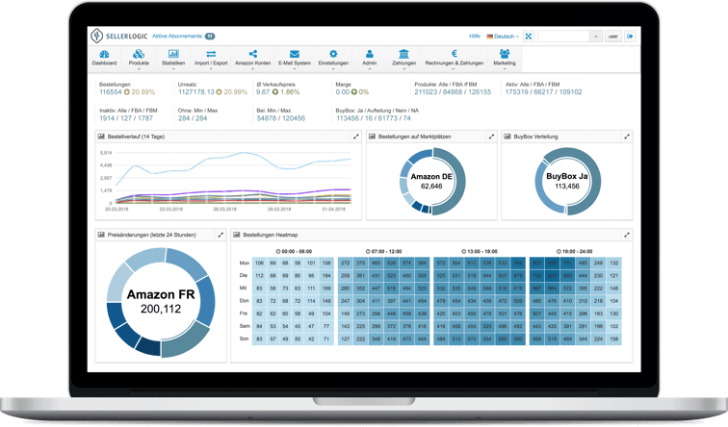Click Inaktiv counts 1914 / 127 / 1787
This screenshot has height=427, width=728.
[126, 118]
